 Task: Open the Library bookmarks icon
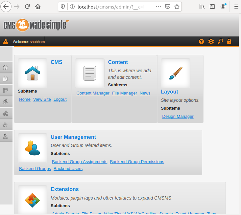click(x=202, y=7)
